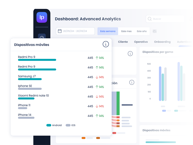
Task: Click the Xiaomi Redmi note 10 bar
Action: [x=26, y=98]
